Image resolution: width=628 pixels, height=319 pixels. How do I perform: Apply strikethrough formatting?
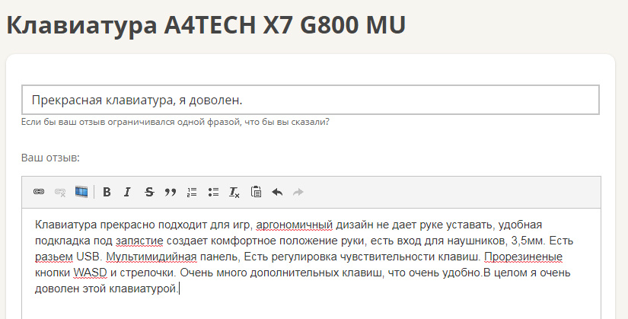(x=149, y=192)
